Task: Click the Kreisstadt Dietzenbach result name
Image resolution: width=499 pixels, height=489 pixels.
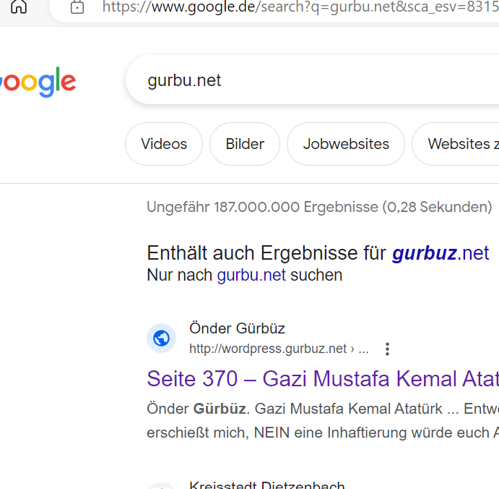Action: click(x=266, y=485)
